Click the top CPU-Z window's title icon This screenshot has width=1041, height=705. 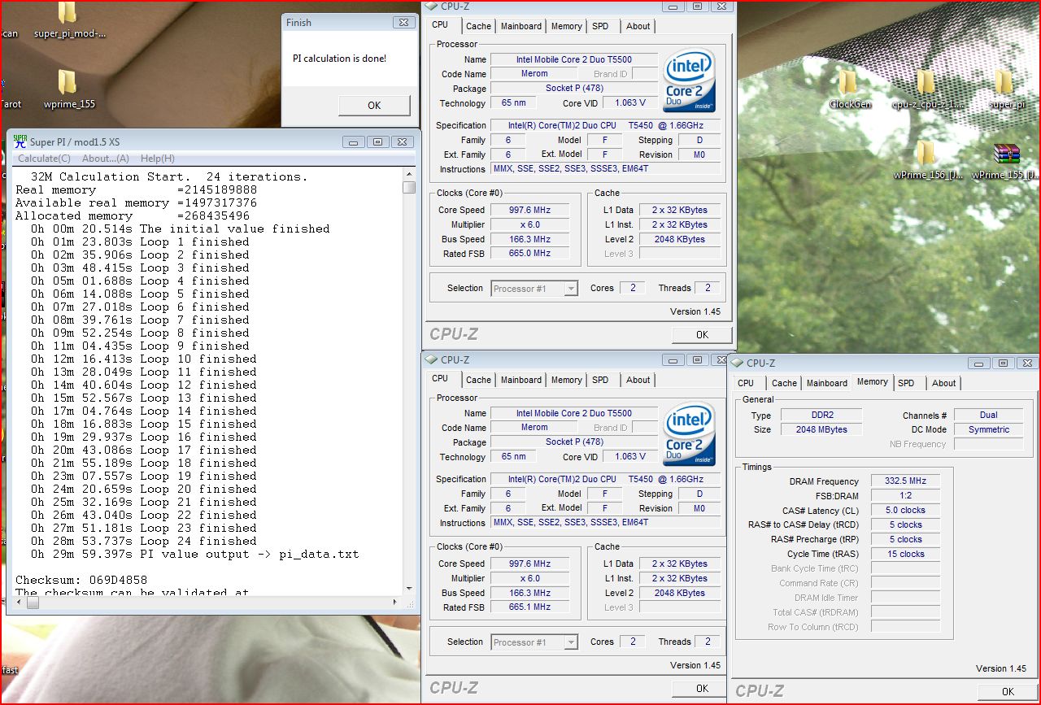coord(433,7)
